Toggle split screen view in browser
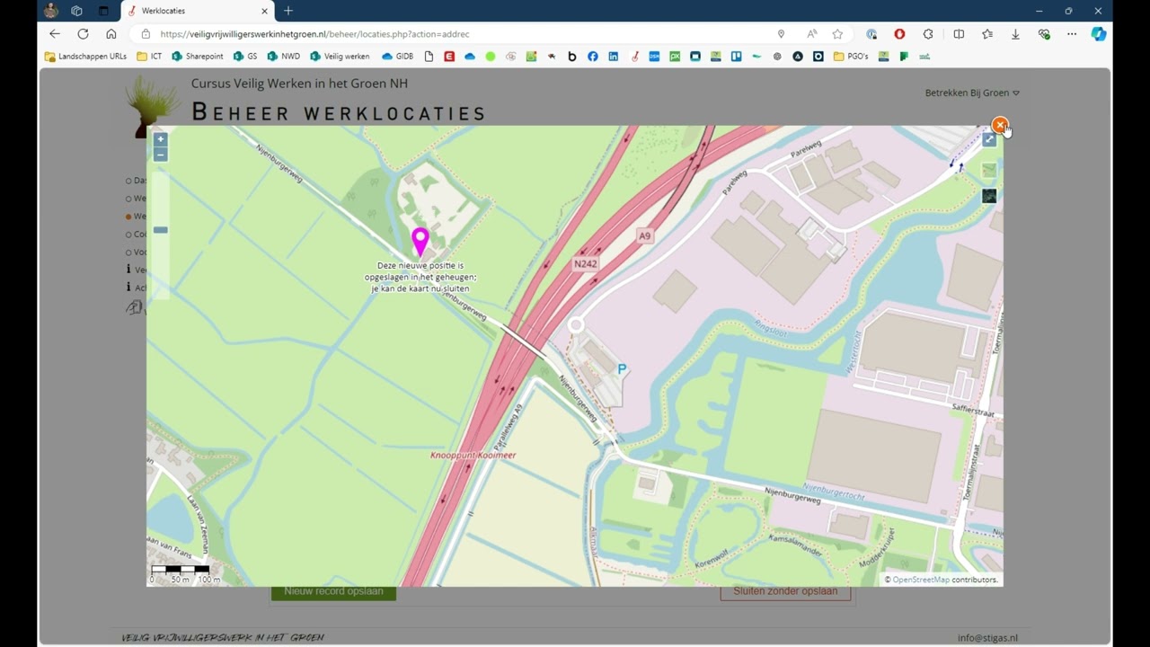Image resolution: width=1150 pixels, height=647 pixels. (959, 34)
